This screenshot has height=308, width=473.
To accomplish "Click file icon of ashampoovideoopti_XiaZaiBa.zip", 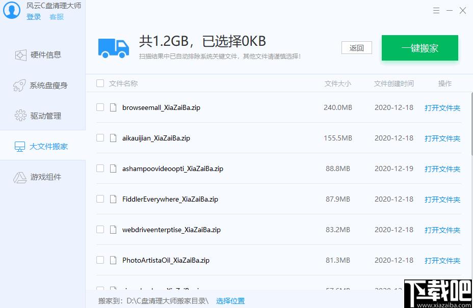I will [113, 168].
